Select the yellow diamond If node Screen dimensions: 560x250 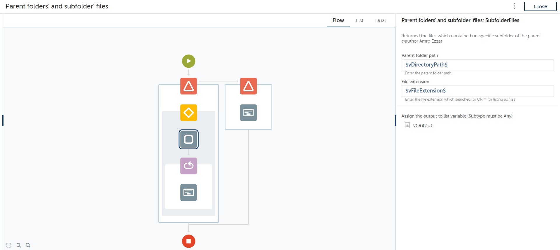(x=188, y=113)
